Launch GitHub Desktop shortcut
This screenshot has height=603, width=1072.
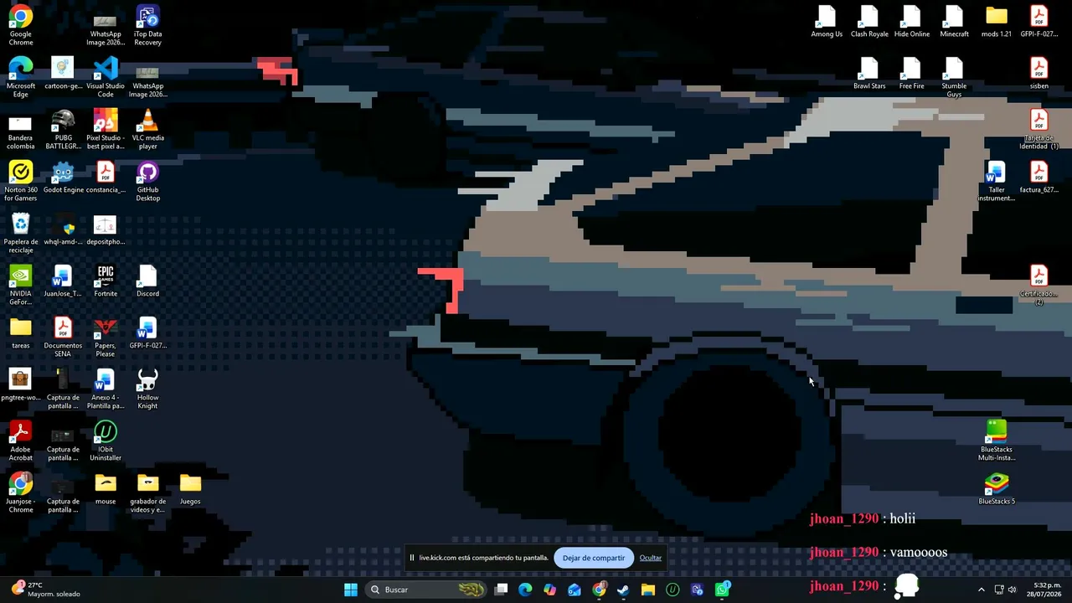[x=147, y=182]
